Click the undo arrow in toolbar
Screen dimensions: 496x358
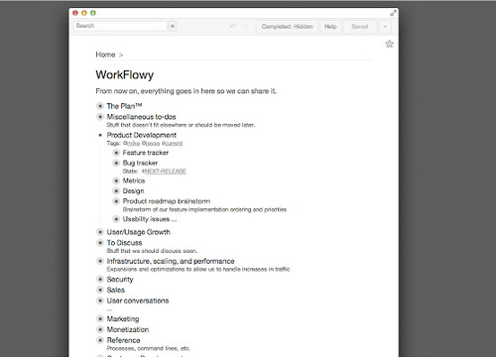pyautogui.click(x=233, y=27)
